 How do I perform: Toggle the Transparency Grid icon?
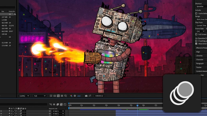coord(55,96)
